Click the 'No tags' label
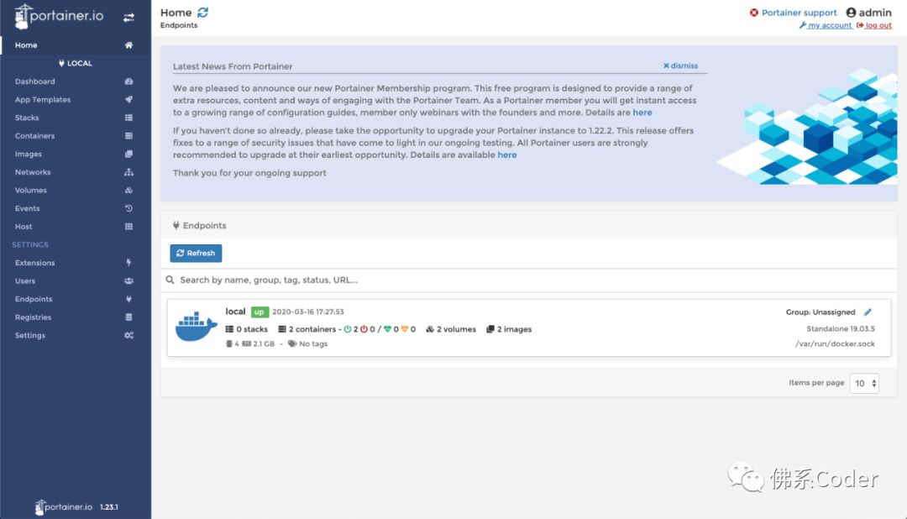The height and width of the screenshot is (519, 907). (313, 343)
